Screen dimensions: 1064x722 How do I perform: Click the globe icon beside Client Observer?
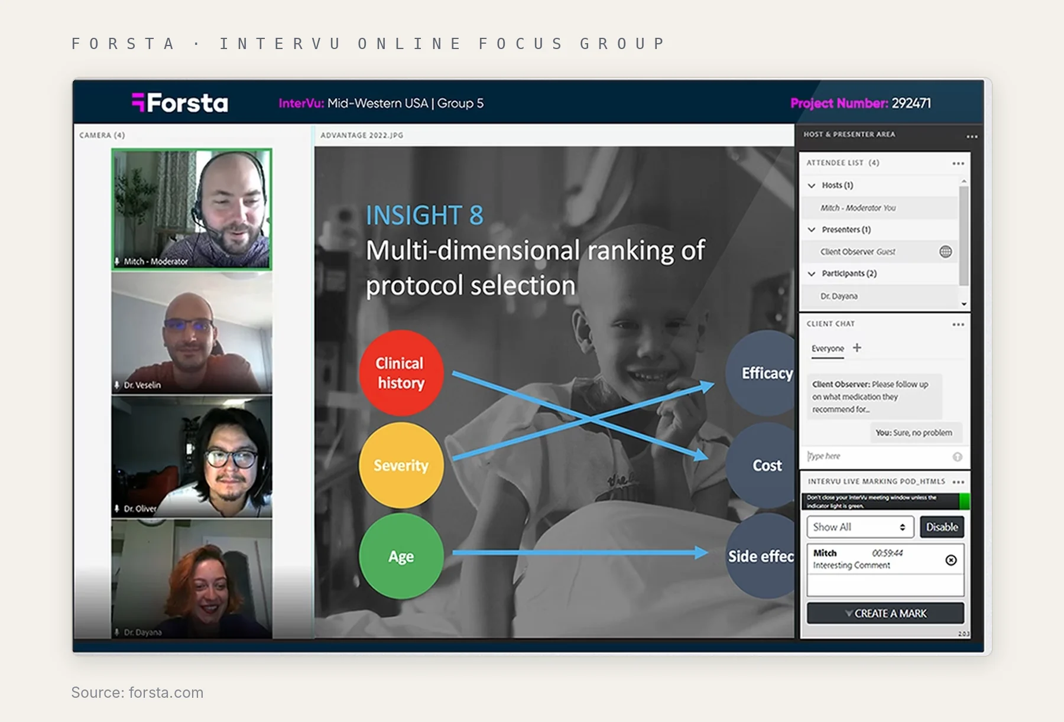(946, 252)
